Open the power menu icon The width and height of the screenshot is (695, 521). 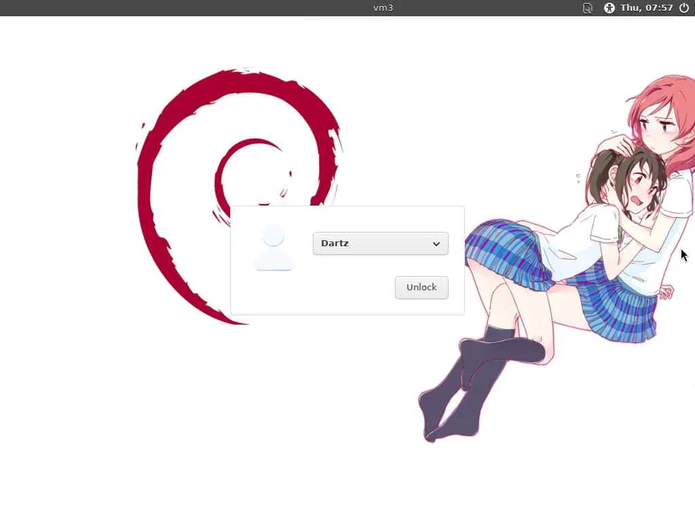pos(684,7)
